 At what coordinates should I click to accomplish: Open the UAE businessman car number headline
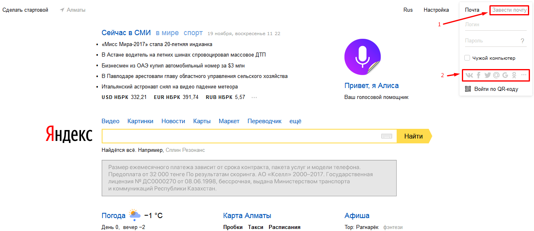(x=173, y=65)
